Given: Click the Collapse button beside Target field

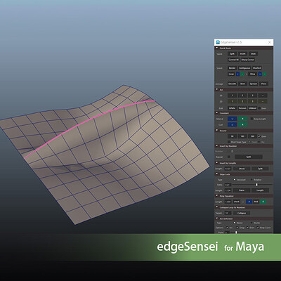Looking at the screenshot, I should pyautogui.click(x=242, y=213).
